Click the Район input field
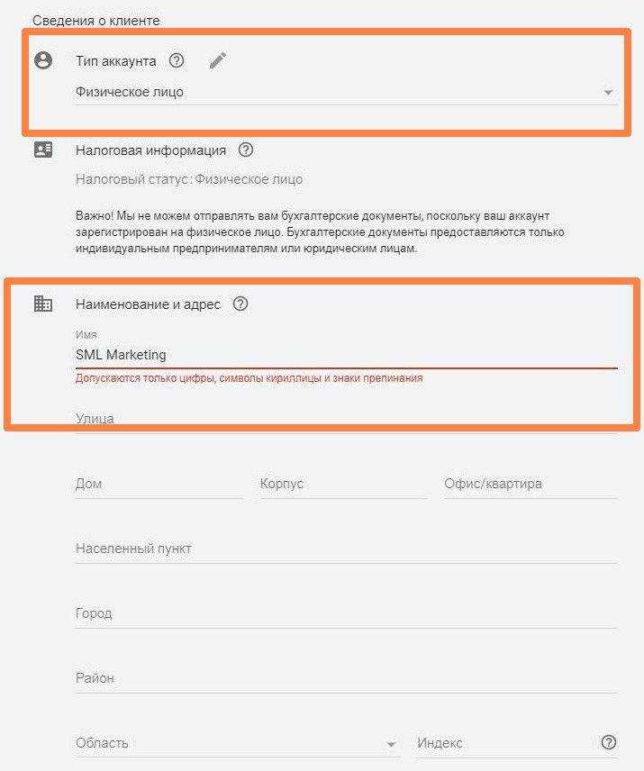644x771 pixels. click(x=346, y=678)
